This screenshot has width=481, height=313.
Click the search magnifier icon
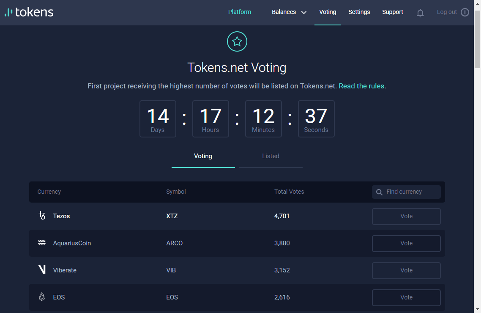[x=379, y=192]
